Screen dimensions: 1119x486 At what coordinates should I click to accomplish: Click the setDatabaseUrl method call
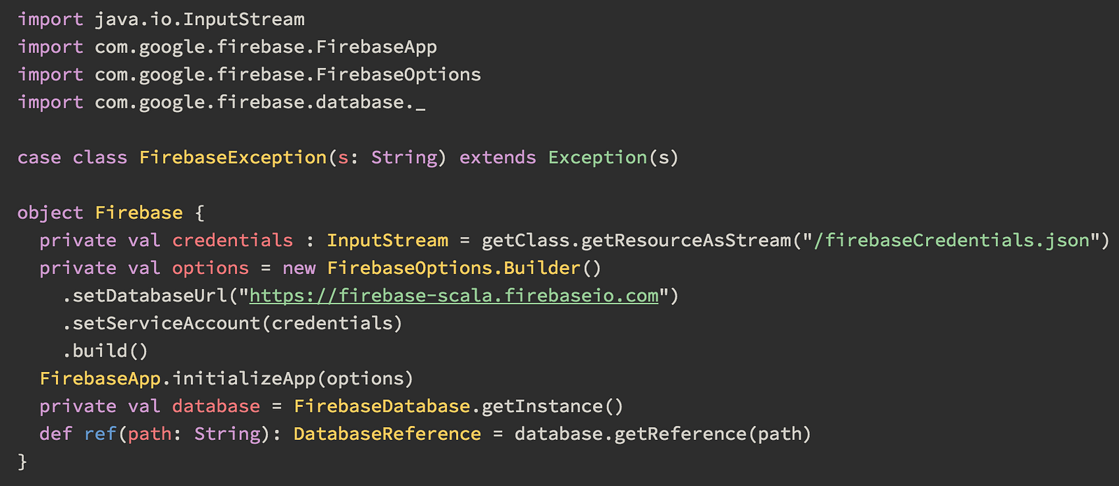click(150, 296)
